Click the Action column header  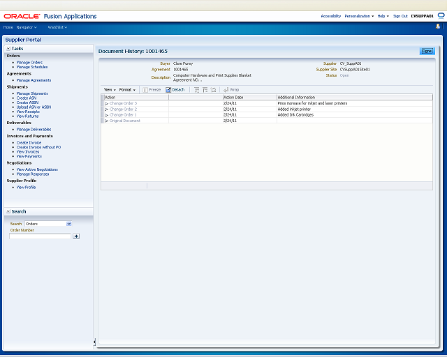click(x=136, y=98)
